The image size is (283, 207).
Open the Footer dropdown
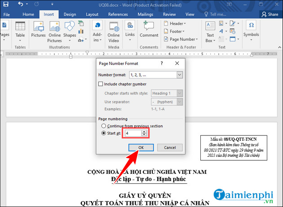[x=174, y=31]
